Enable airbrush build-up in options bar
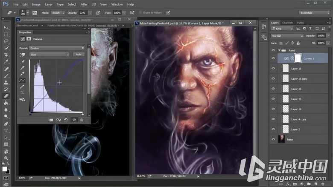This screenshot has height=187, width=333. tap(132, 13)
